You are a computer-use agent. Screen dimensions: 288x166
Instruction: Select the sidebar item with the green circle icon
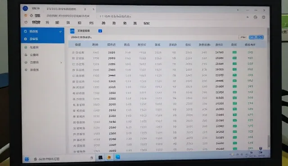[43, 47]
